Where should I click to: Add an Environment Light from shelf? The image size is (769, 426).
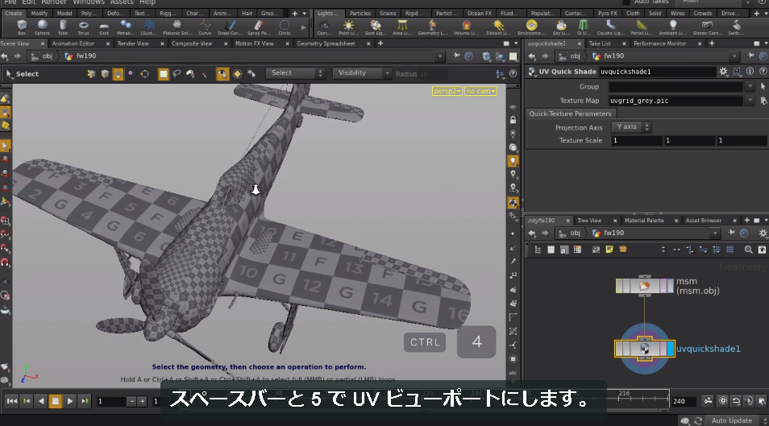531,27
